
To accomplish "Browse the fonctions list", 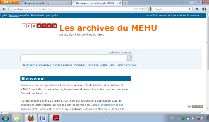I will coord(93,65).
